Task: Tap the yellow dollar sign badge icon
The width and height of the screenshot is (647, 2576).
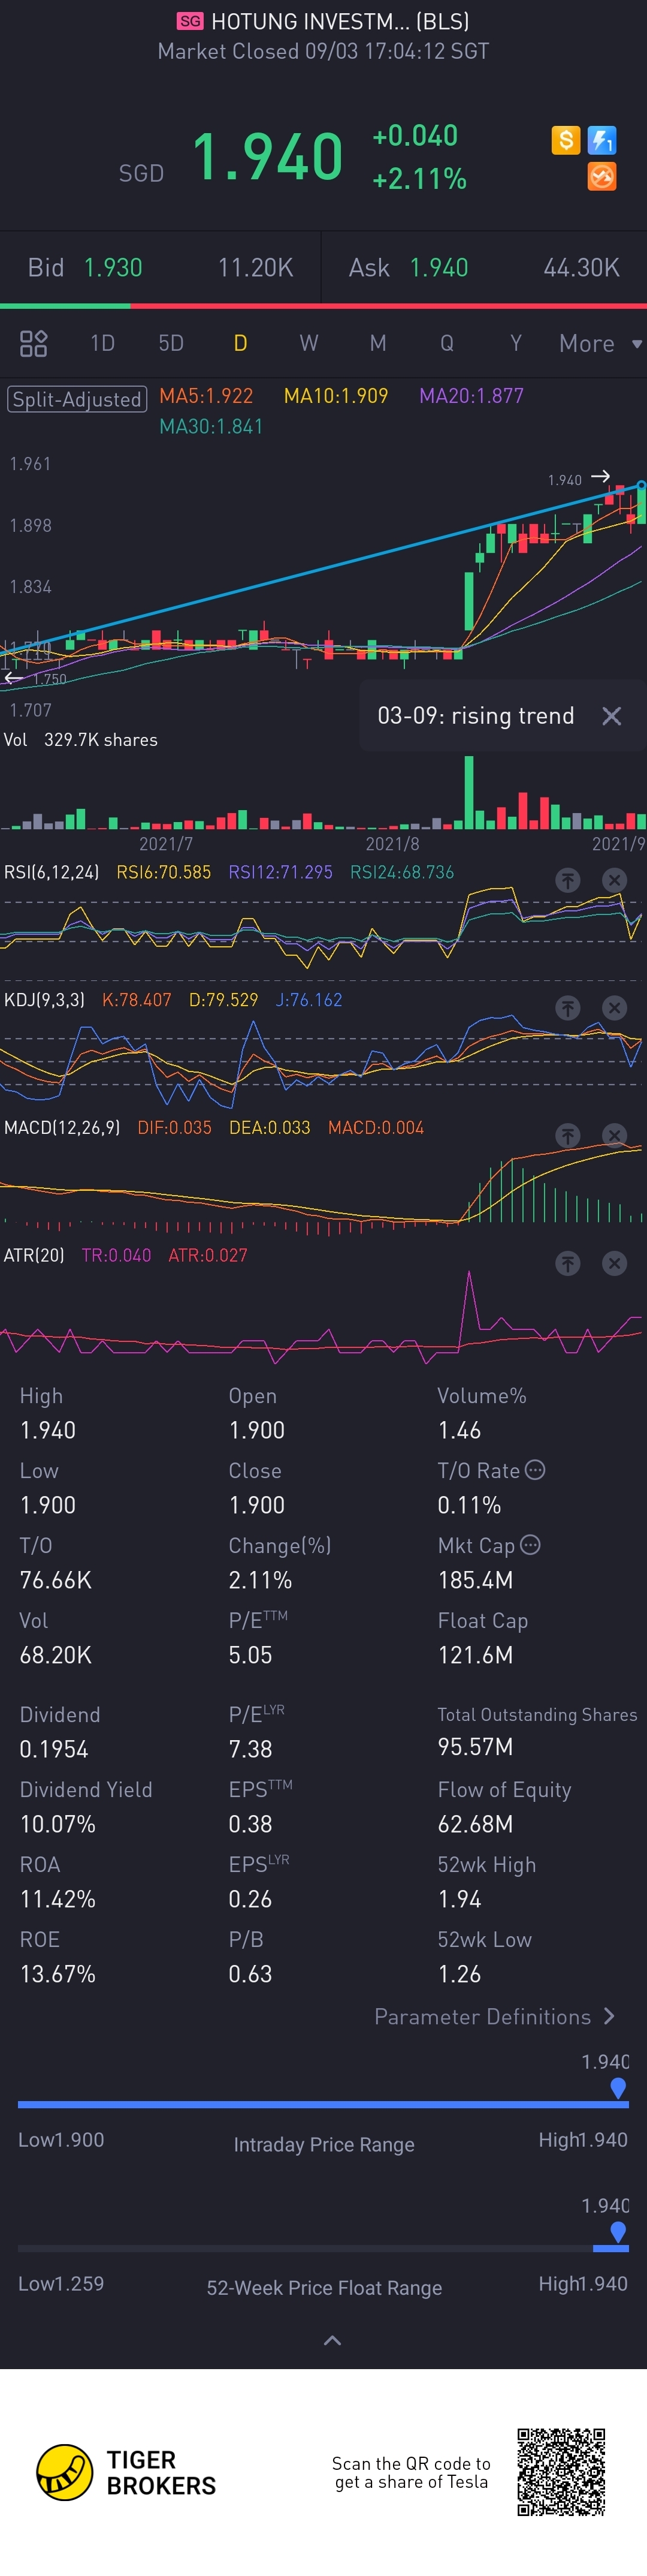Action: tap(565, 140)
